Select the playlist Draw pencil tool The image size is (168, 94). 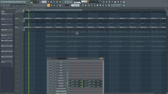tap(7, 8)
